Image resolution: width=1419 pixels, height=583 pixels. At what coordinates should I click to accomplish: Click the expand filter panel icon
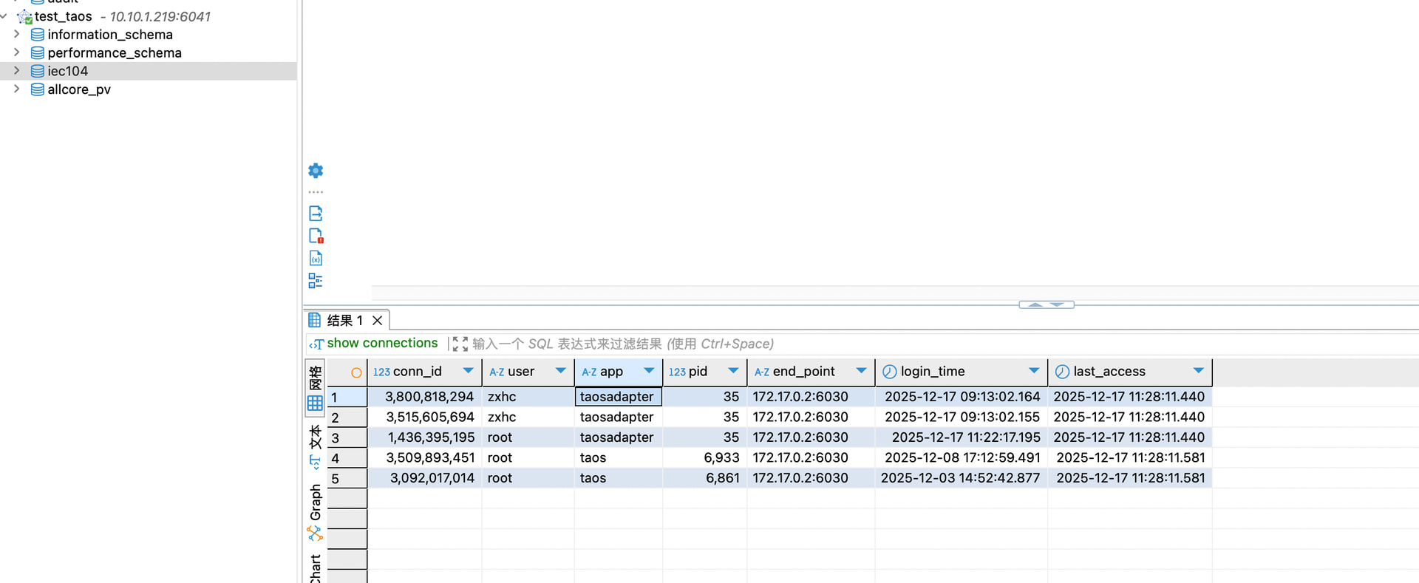click(460, 344)
